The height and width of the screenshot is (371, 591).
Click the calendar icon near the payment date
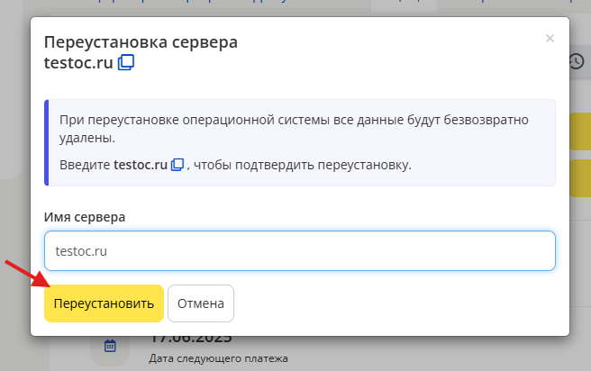click(110, 346)
